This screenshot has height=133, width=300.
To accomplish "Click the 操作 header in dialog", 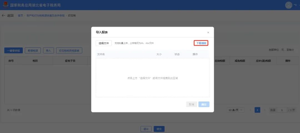I will 195,54.
